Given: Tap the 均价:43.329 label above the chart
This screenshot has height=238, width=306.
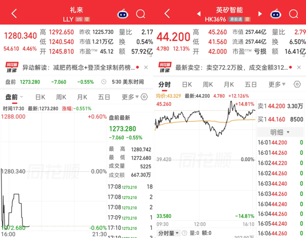Looking at the screenshot, I should [x=168, y=96].
